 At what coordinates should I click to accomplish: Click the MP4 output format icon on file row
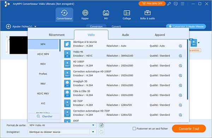coord(193,43)
